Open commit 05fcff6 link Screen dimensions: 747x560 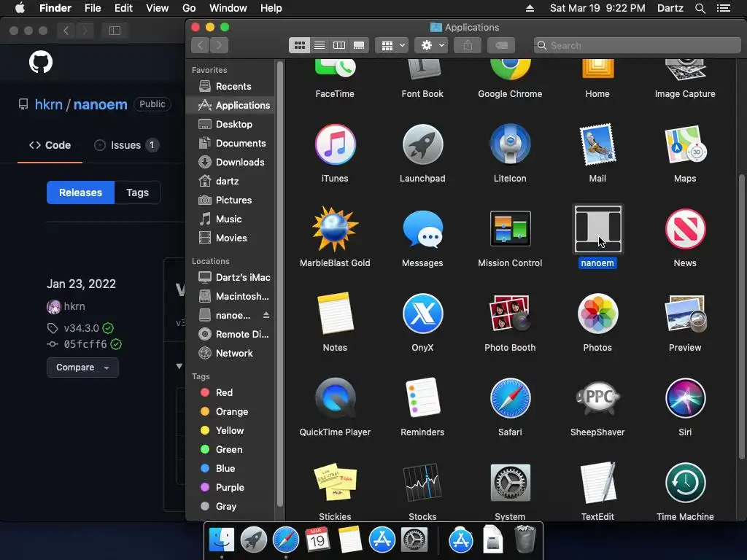click(x=85, y=344)
